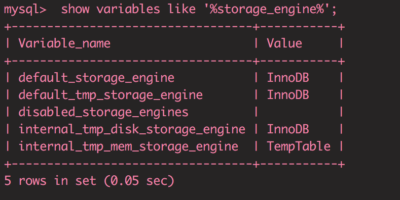Screen dimensions: 400x200
Task: Select the internal_tmp_disk_storage_engine variable name
Action: point(132,130)
